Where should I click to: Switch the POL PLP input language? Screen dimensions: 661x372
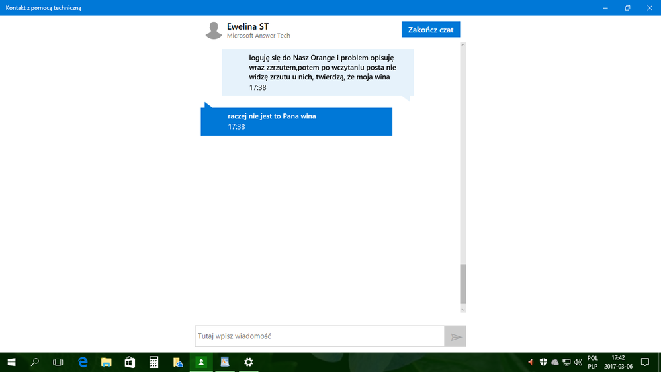coord(593,362)
